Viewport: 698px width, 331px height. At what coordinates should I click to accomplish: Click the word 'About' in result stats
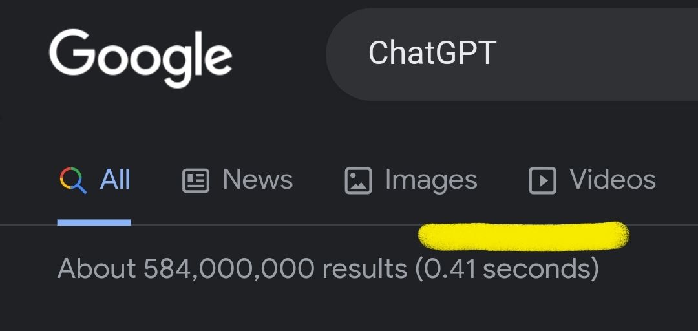96,268
